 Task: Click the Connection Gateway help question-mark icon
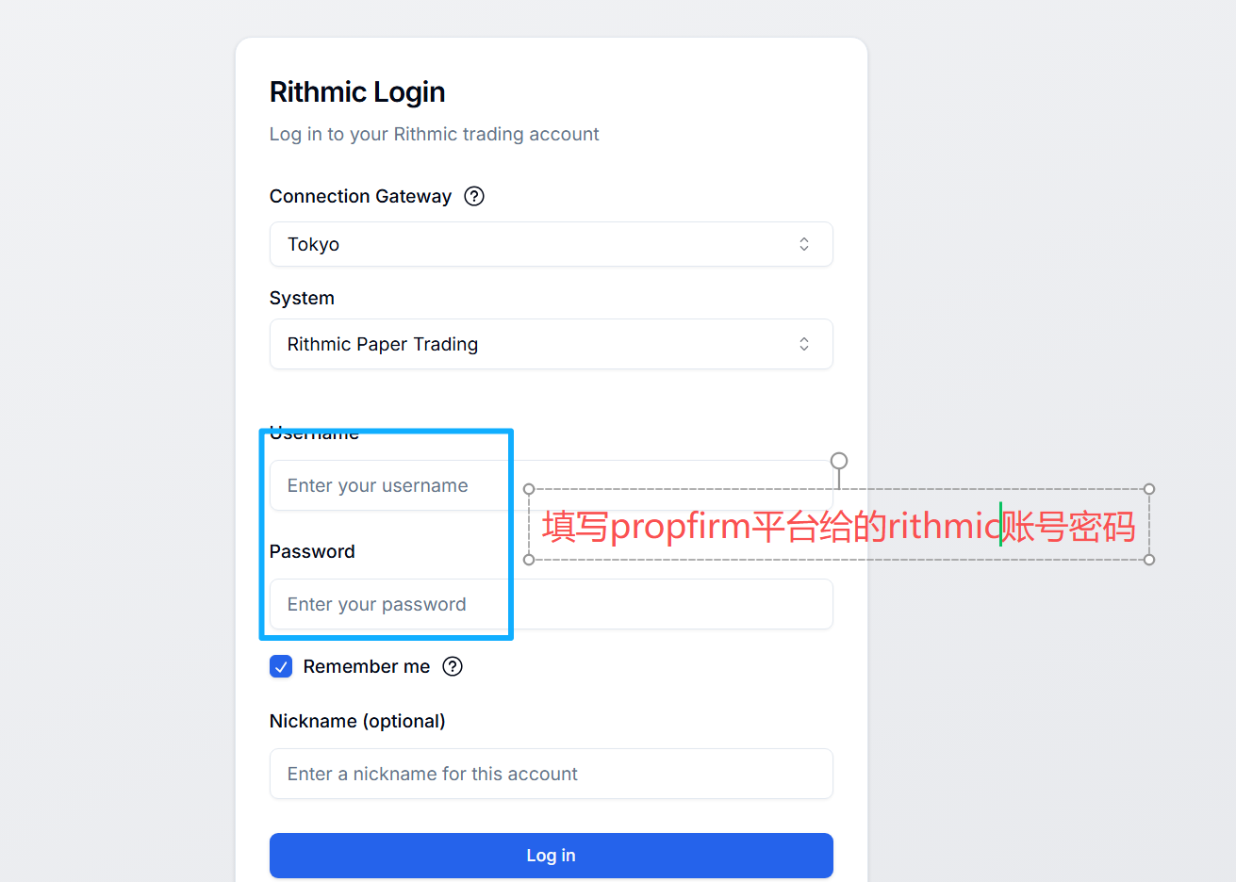[474, 196]
